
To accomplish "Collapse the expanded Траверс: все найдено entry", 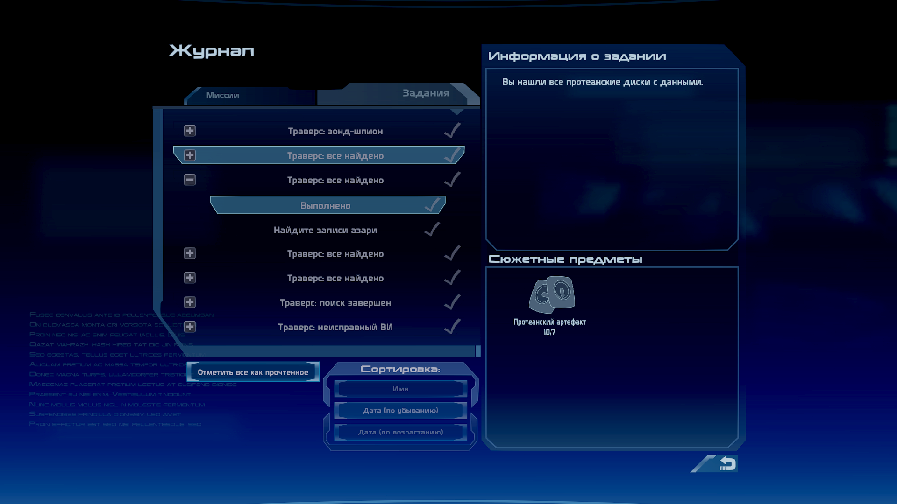I will [x=190, y=180].
